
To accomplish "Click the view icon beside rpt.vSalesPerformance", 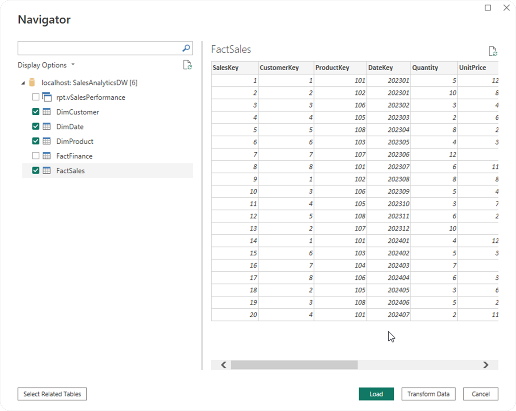I will pos(47,97).
